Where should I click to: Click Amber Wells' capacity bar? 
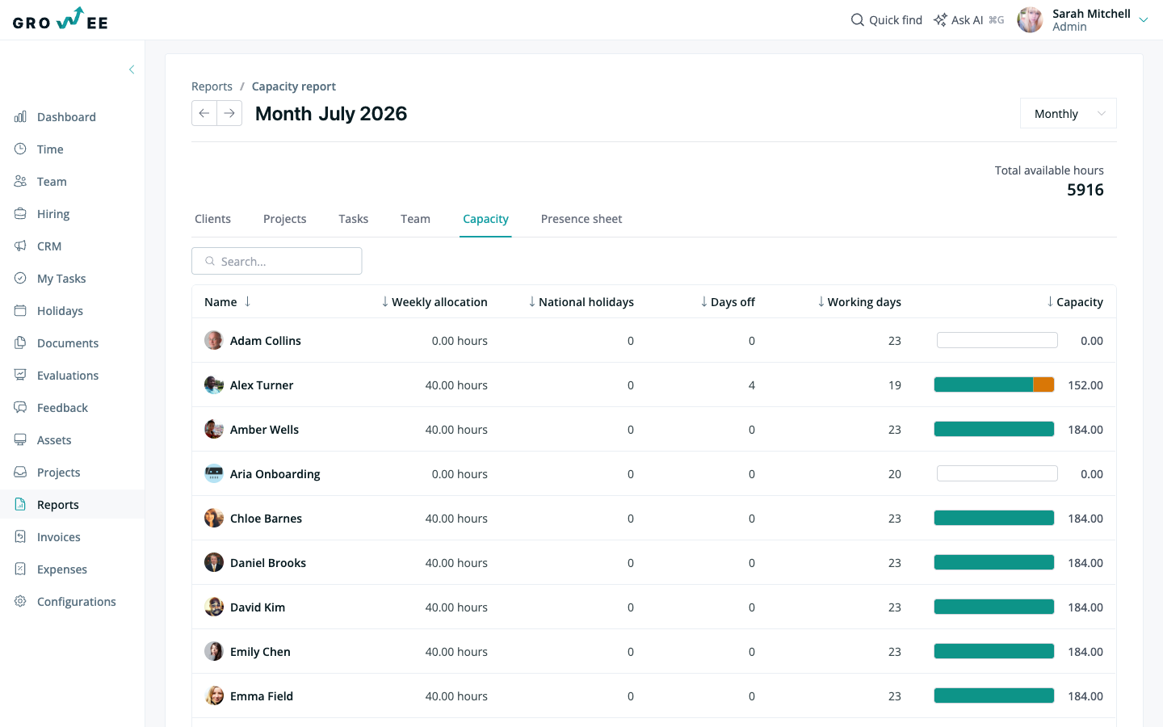coord(994,429)
